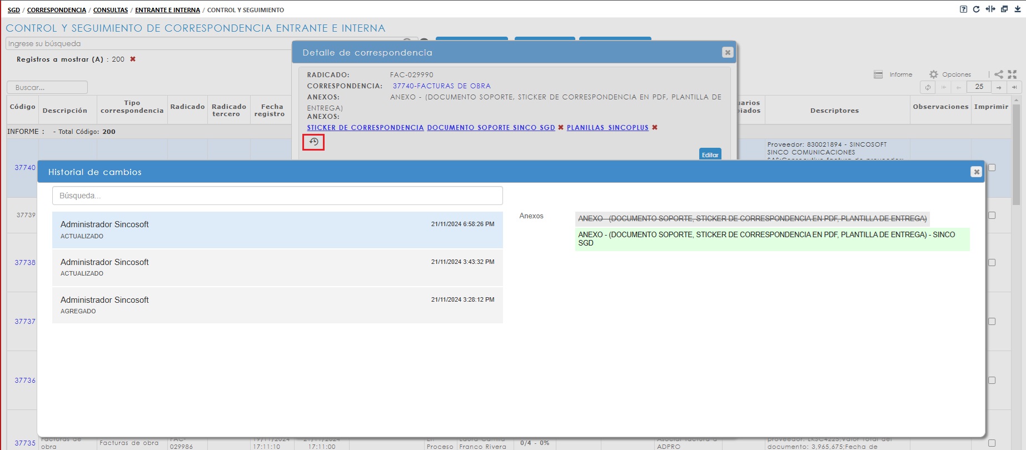Image resolution: width=1026 pixels, height=450 pixels.
Task: Open the 37740-FACTURAS DE OBRA link
Action: pos(441,86)
